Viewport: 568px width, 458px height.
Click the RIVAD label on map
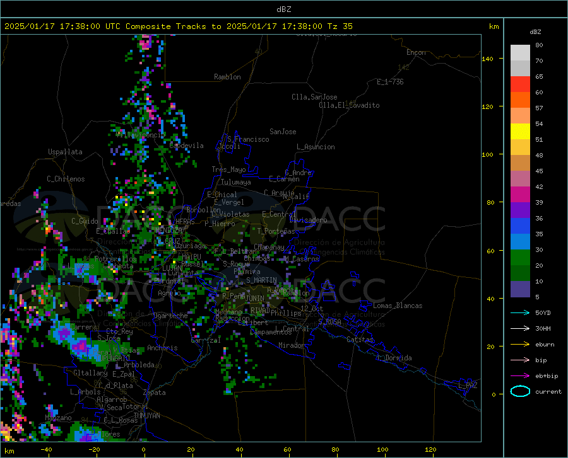point(260,311)
